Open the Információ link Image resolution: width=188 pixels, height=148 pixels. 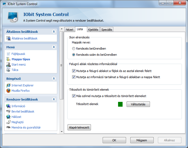coord(18,106)
